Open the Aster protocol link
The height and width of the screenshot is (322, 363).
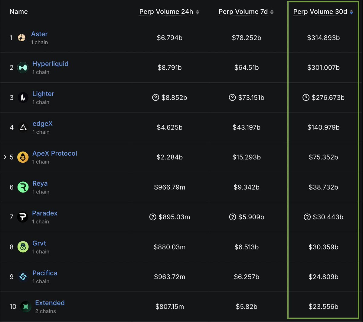(39, 34)
